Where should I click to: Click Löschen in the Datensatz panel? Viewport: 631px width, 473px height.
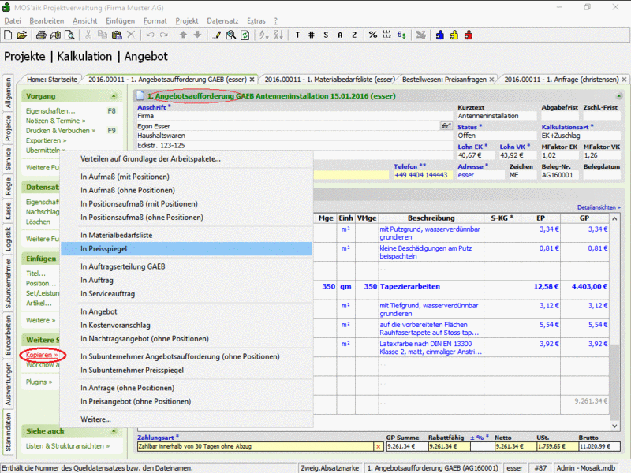pos(38,222)
